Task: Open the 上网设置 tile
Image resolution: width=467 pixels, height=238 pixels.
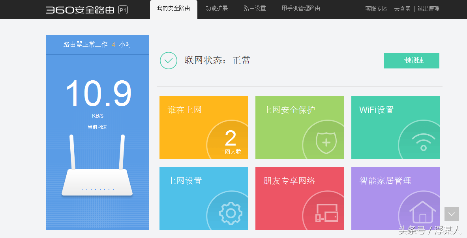Action: 204,198
